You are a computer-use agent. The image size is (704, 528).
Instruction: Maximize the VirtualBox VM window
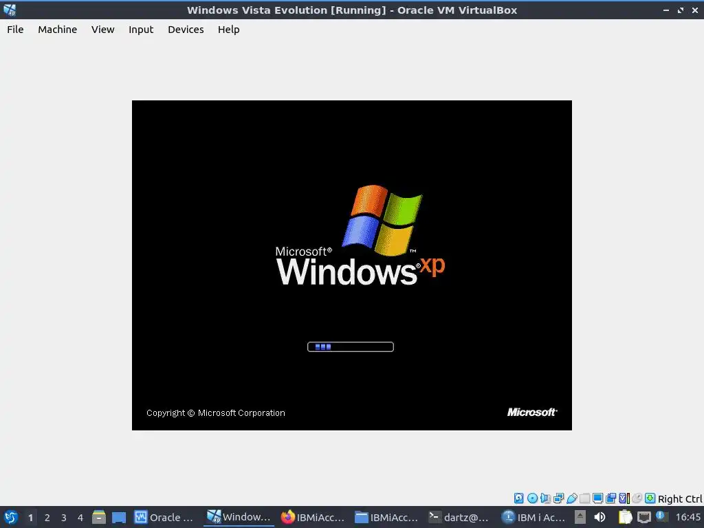681,10
